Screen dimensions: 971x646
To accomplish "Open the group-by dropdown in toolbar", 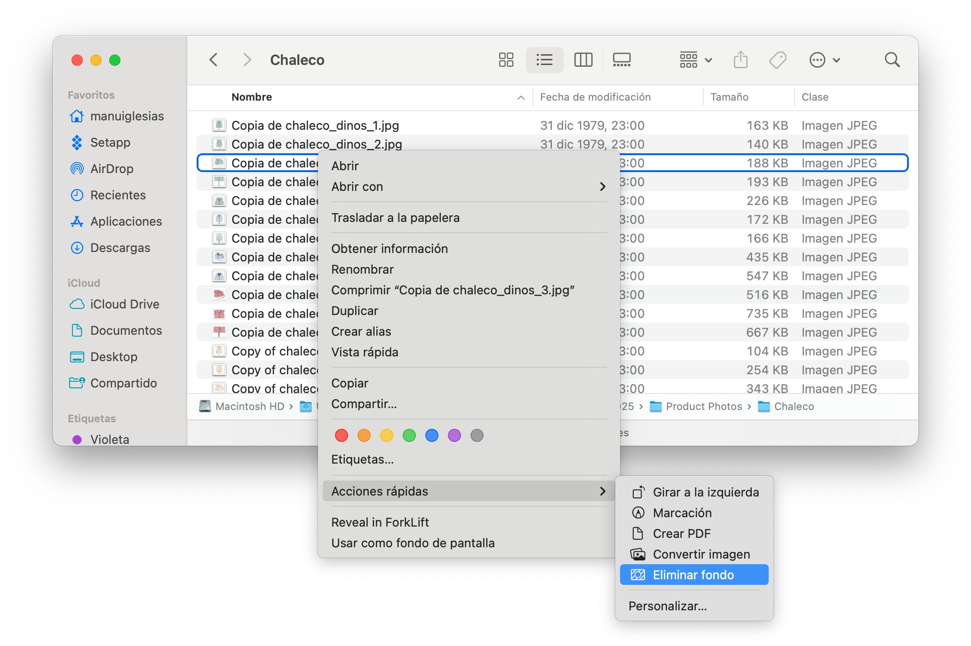I will pyautogui.click(x=695, y=60).
